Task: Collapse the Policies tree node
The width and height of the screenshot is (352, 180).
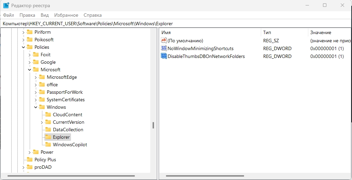Action: tap(24, 47)
